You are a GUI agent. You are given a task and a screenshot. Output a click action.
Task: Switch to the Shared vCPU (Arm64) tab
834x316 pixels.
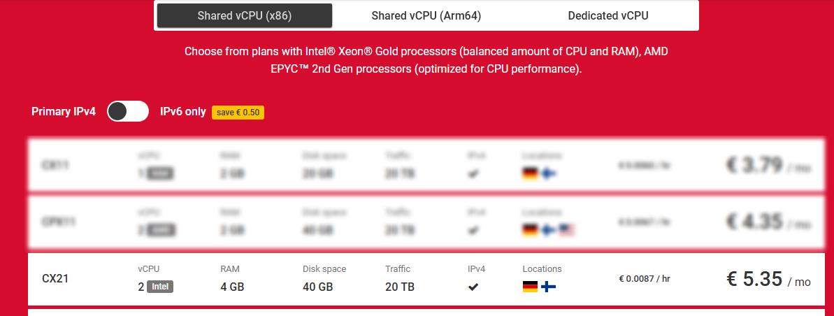tap(426, 15)
